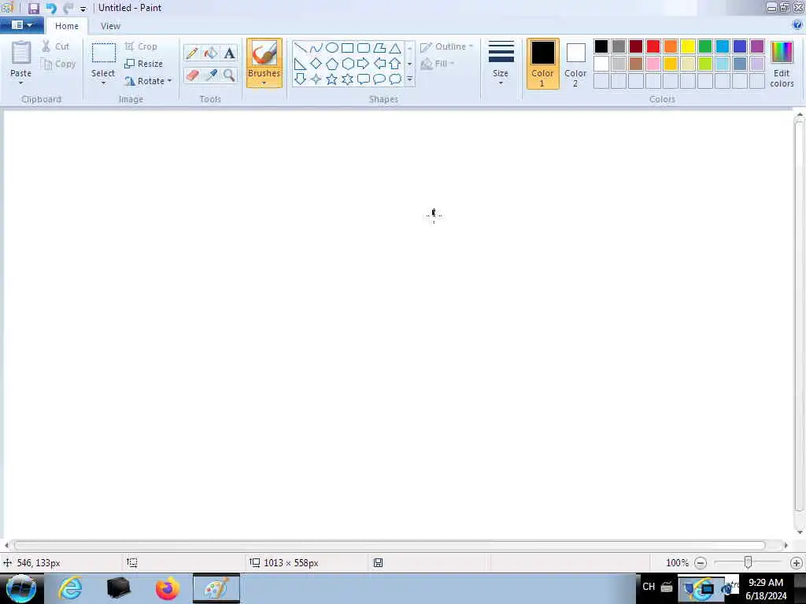Choose the Four-point star shape
This screenshot has width=806, height=604.
pyautogui.click(x=316, y=79)
